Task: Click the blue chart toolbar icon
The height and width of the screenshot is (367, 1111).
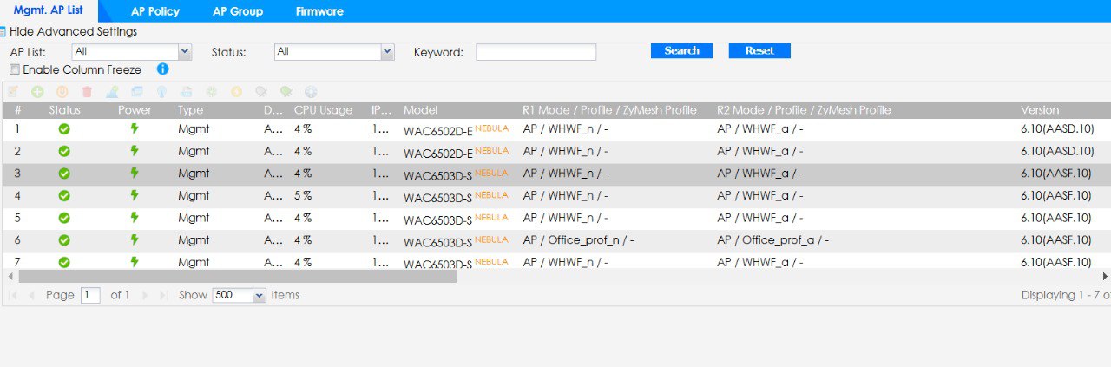Action: (112, 91)
